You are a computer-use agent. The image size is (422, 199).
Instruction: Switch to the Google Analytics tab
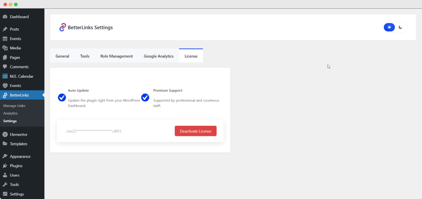tap(159, 56)
